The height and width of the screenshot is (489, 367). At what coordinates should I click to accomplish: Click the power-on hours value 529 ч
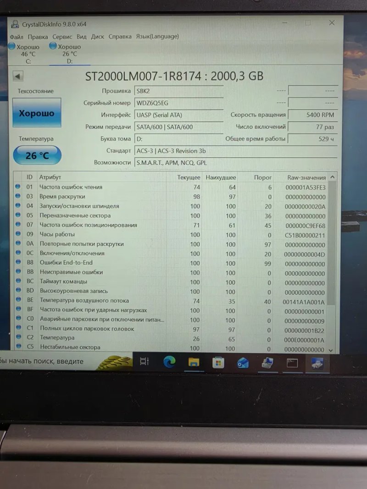coord(312,139)
